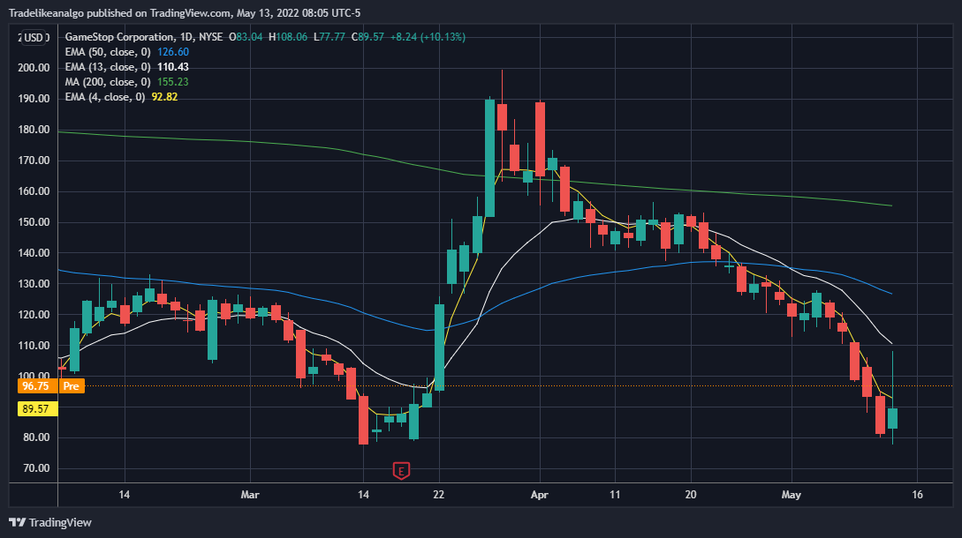Image resolution: width=962 pixels, height=538 pixels.
Task: Click the 150.00 price axis label
Action: (34, 222)
